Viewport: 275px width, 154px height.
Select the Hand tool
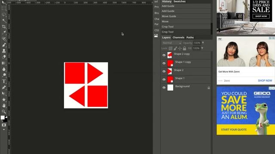tap(4, 106)
